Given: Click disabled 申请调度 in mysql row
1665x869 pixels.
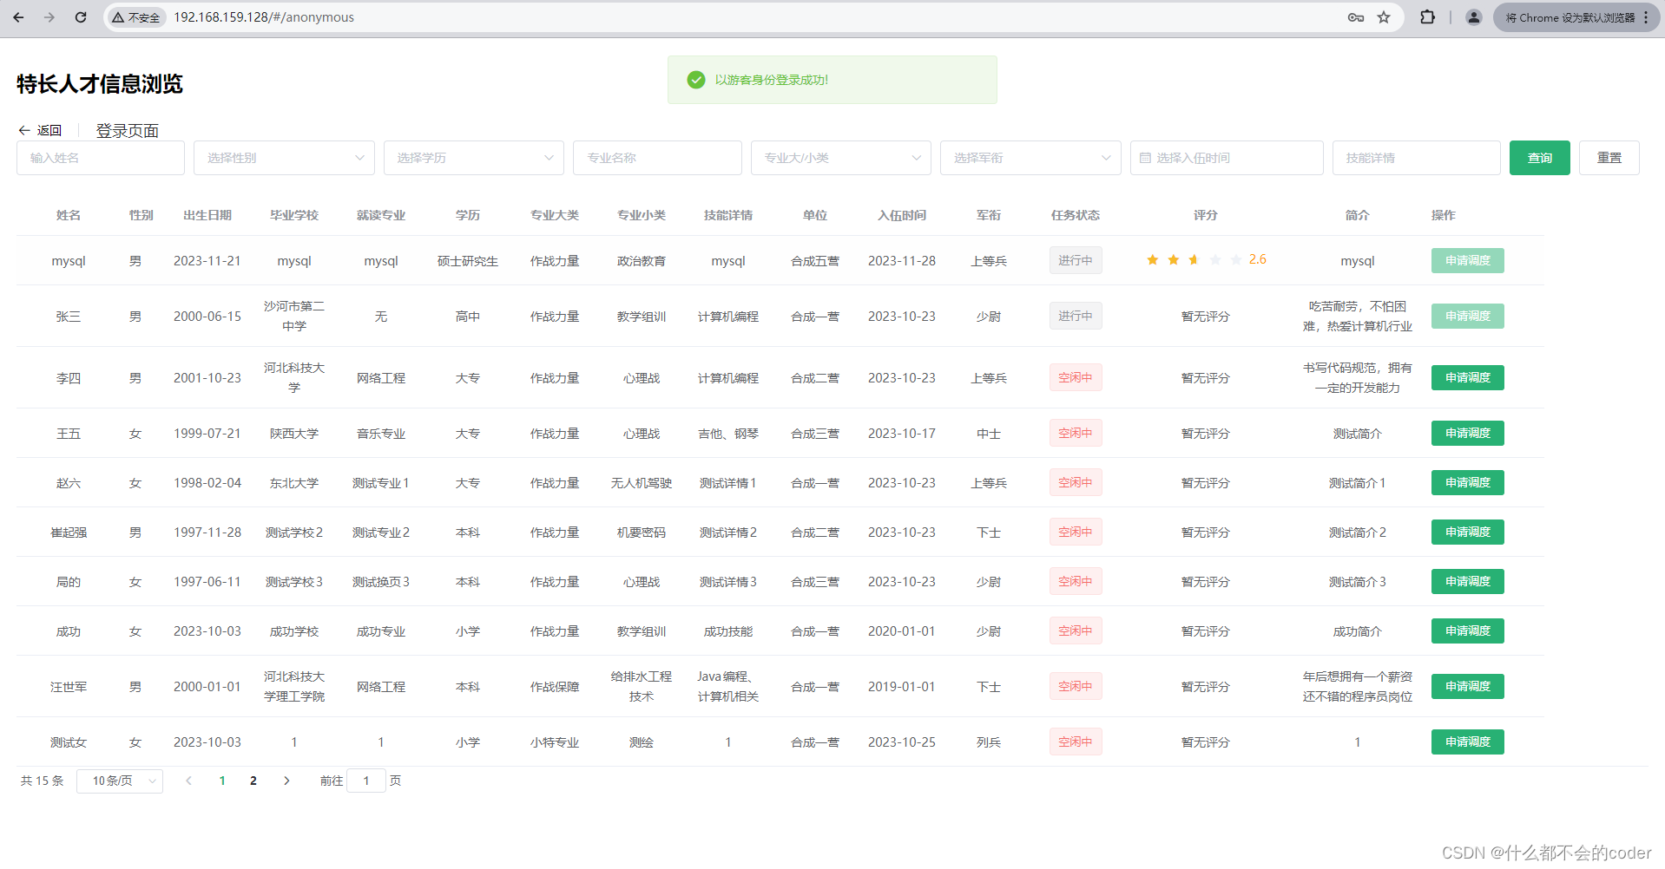Looking at the screenshot, I should 1468,260.
